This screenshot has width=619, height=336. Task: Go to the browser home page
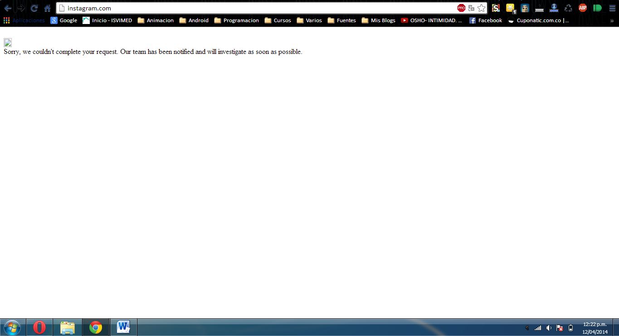pyautogui.click(x=47, y=8)
